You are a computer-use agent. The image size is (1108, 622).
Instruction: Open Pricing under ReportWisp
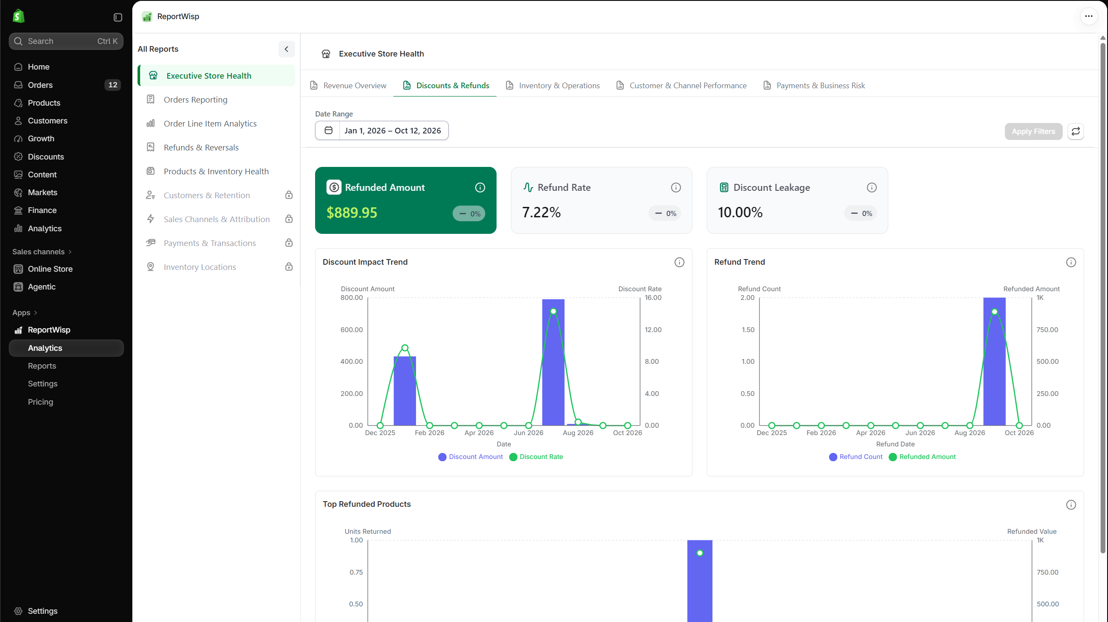coord(40,402)
